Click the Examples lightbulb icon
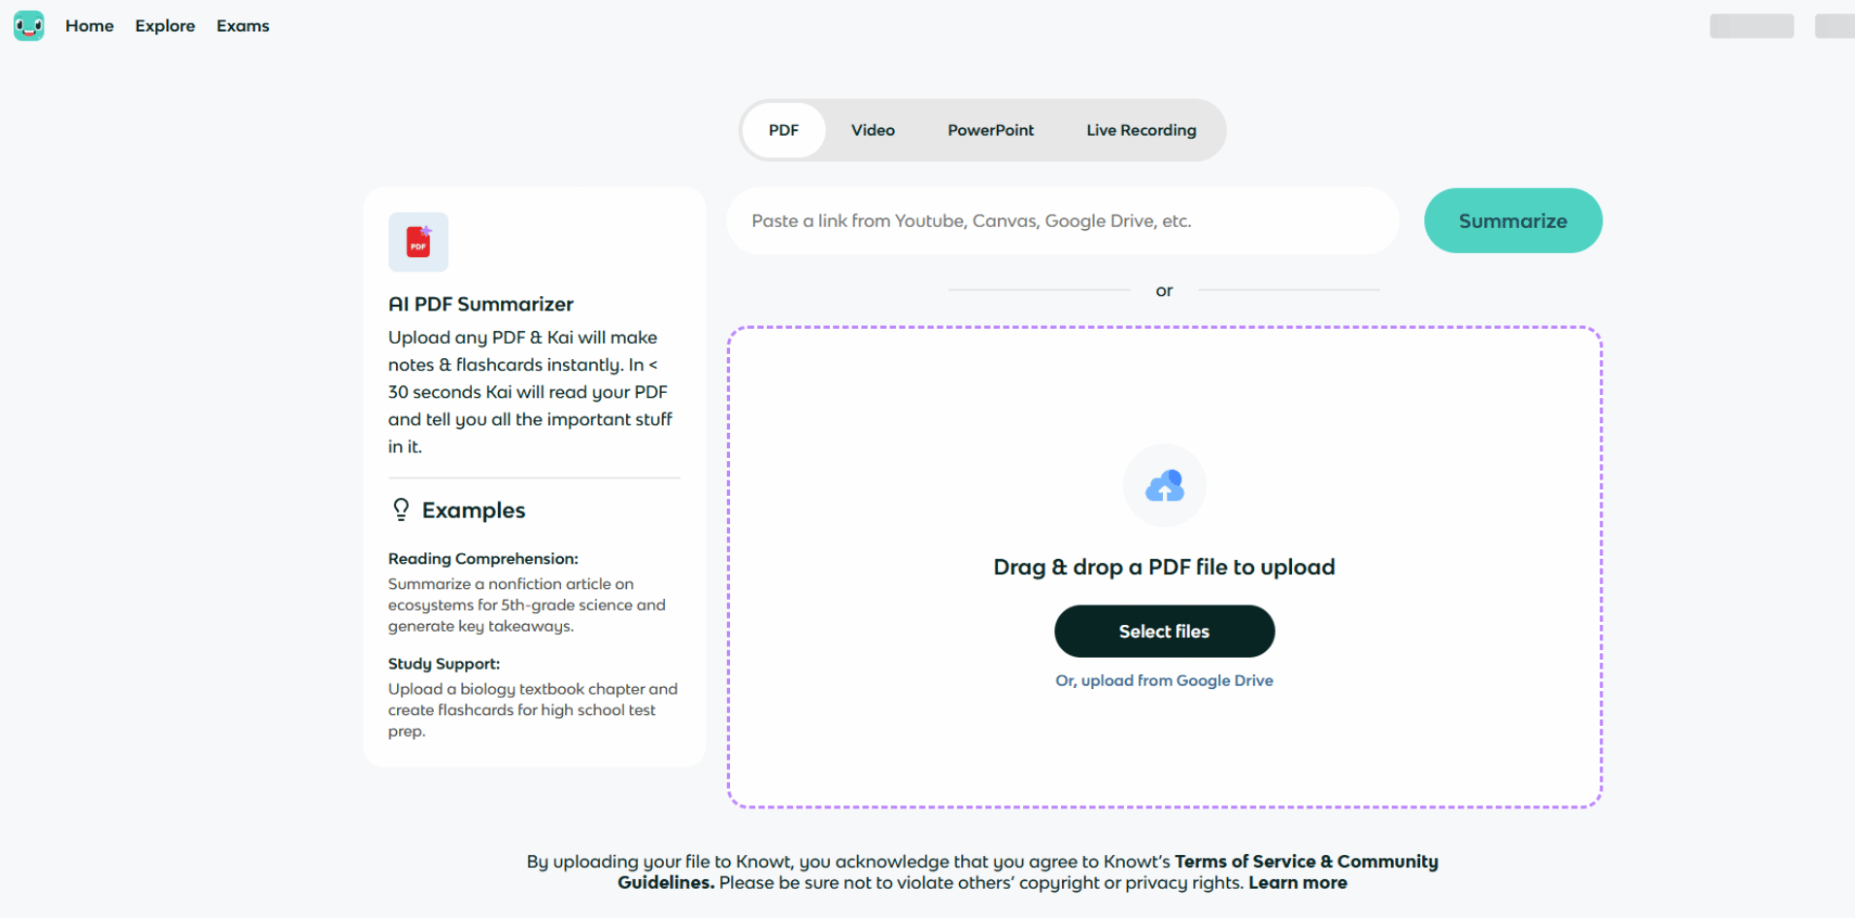The image size is (1855, 918). [401, 509]
